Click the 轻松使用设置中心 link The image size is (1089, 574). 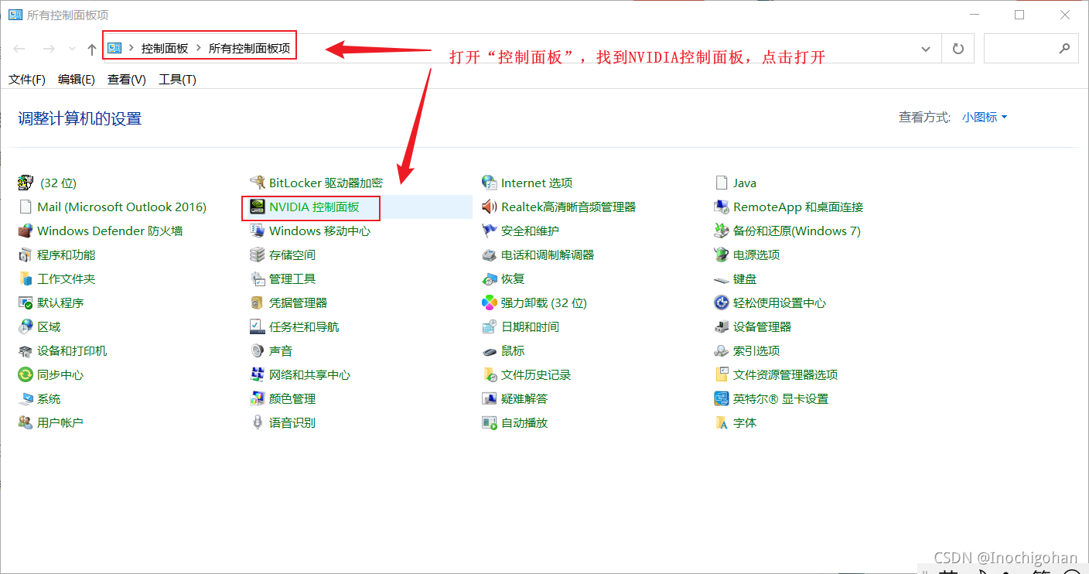point(780,303)
